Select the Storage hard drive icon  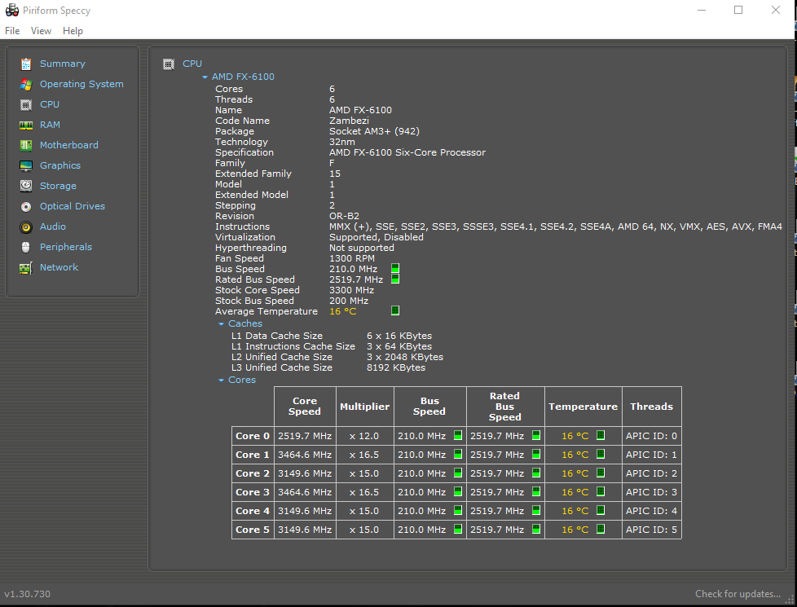[26, 186]
